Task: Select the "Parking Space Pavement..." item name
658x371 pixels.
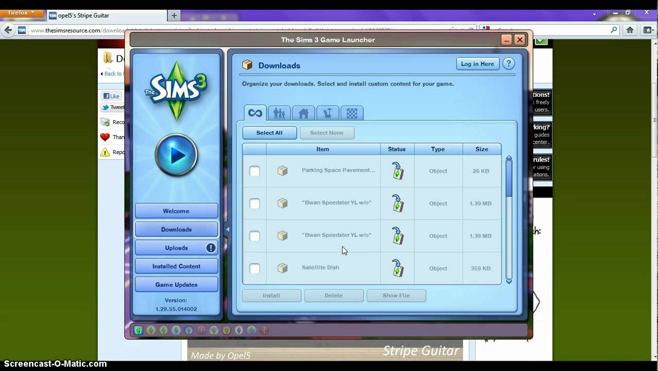Action: 338,170
